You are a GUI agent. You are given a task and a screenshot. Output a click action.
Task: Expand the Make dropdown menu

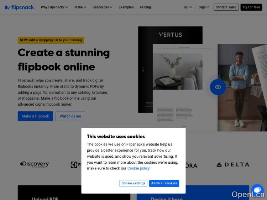click(x=80, y=7)
